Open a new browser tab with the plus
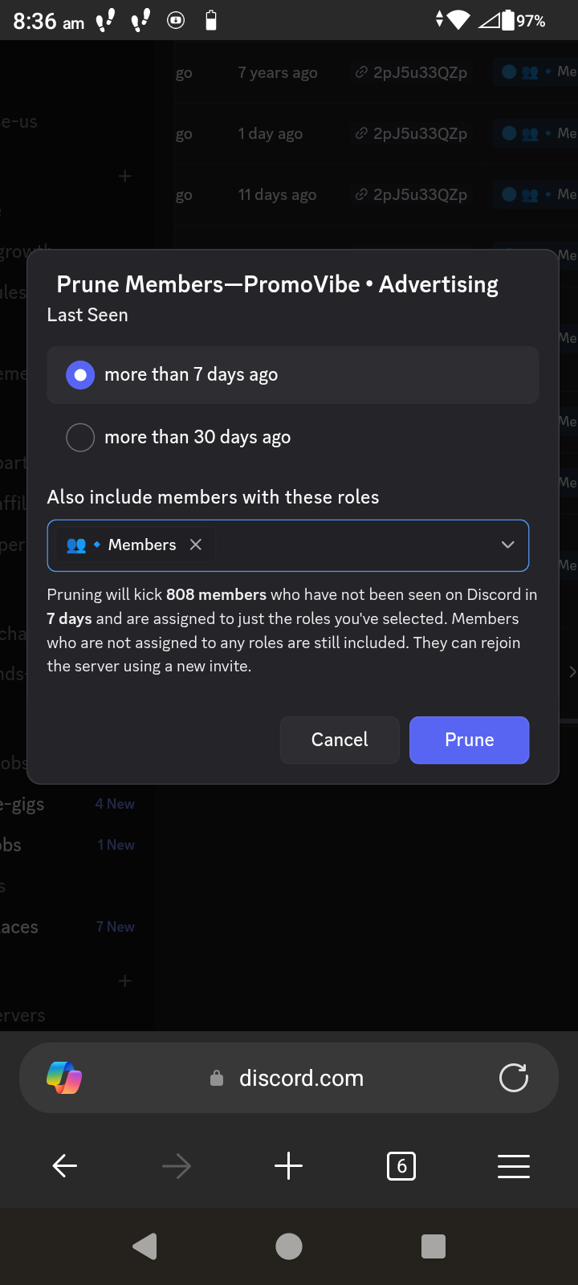The height and width of the screenshot is (1285, 578). tap(288, 1165)
